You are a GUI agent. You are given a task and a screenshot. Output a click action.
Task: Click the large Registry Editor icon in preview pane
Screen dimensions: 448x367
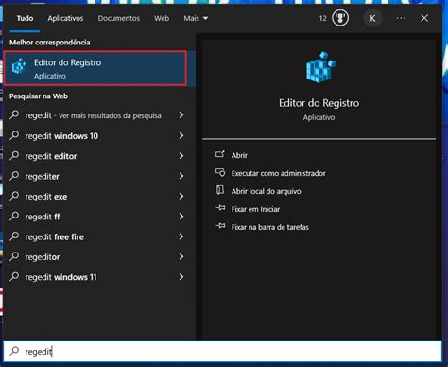tap(320, 67)
